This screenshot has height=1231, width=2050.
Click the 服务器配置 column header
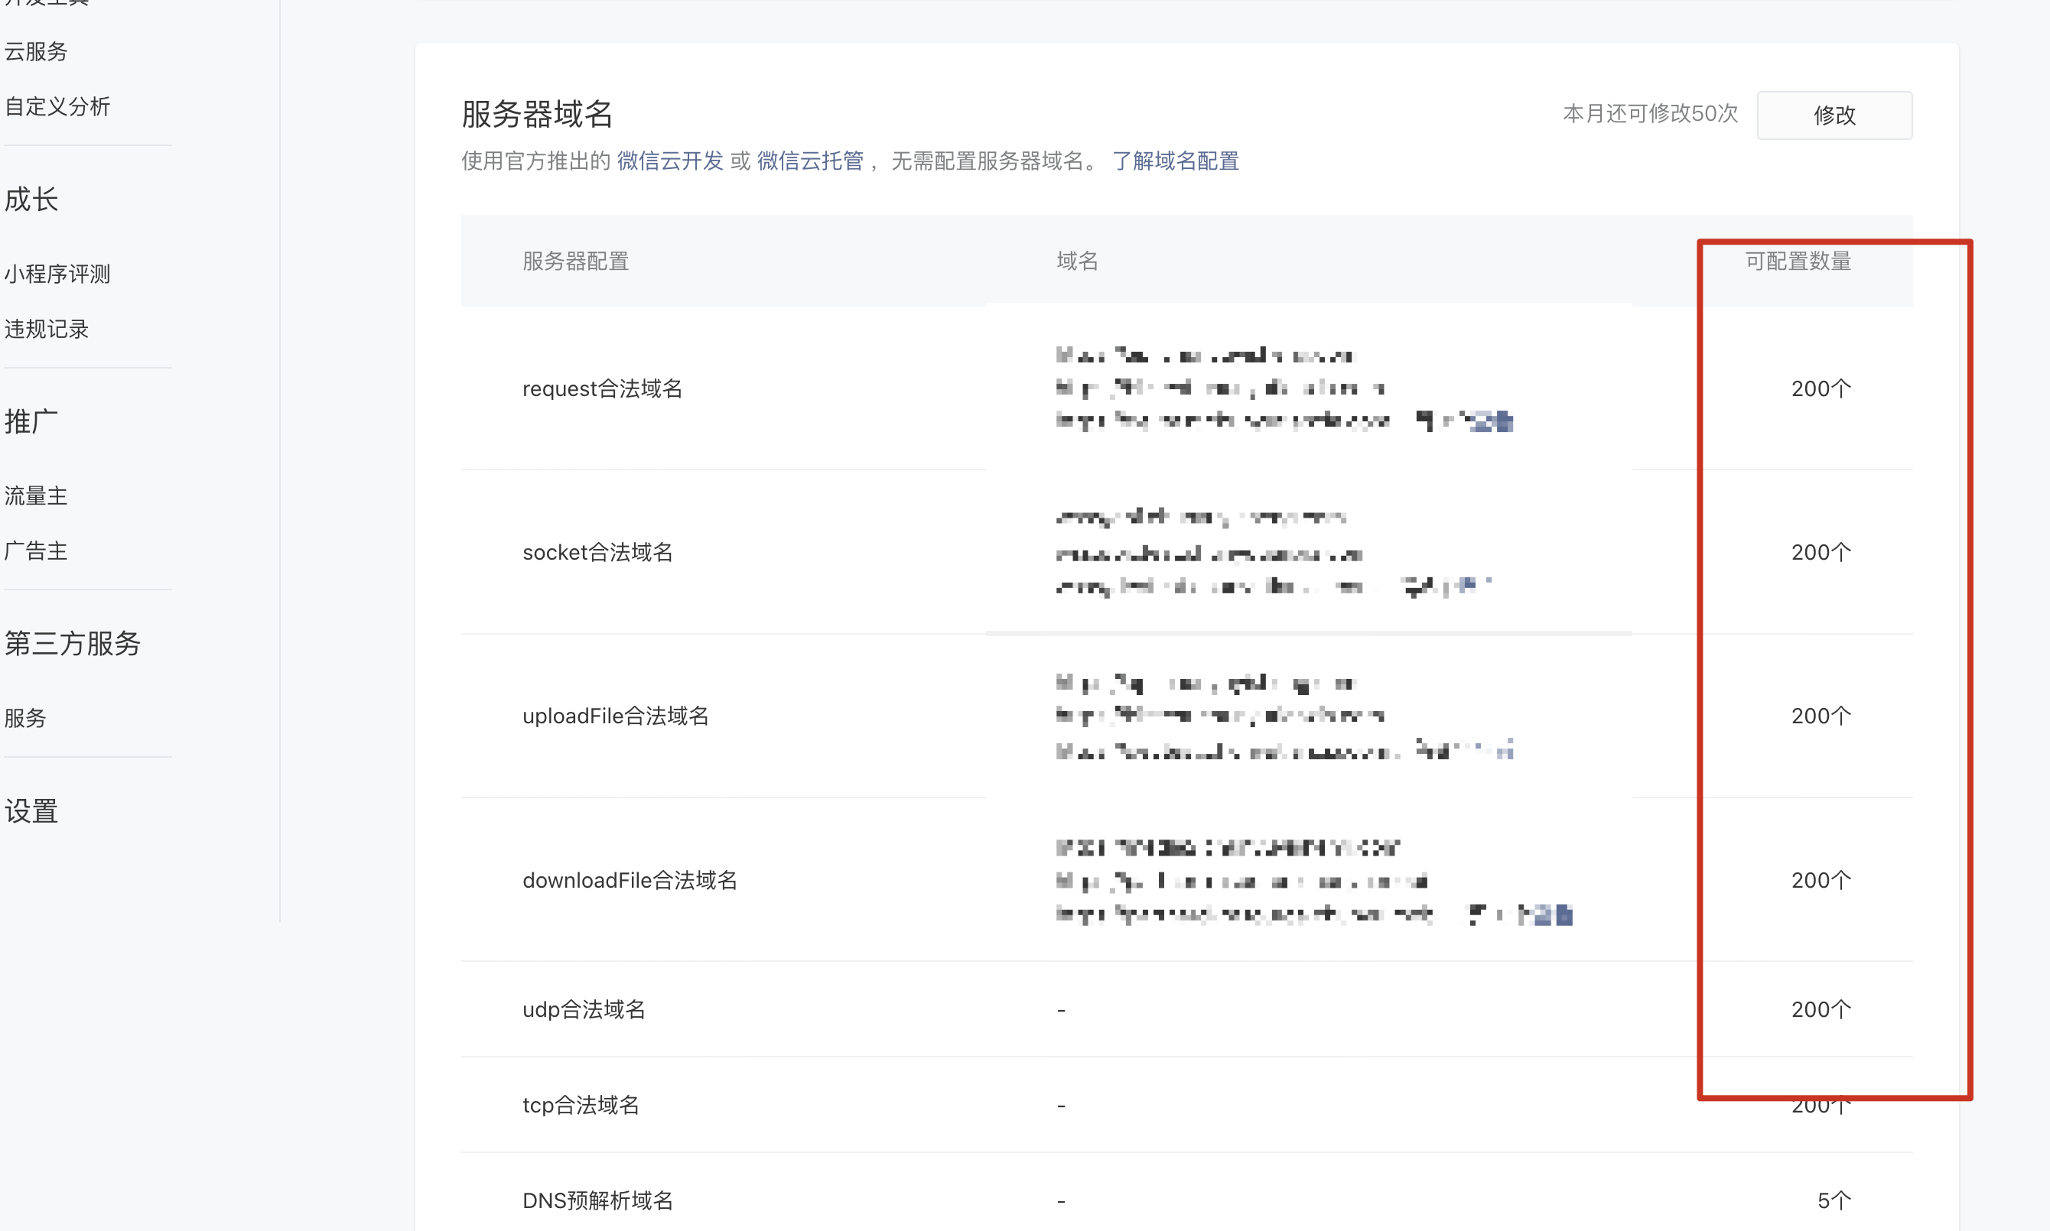(576, 261)
